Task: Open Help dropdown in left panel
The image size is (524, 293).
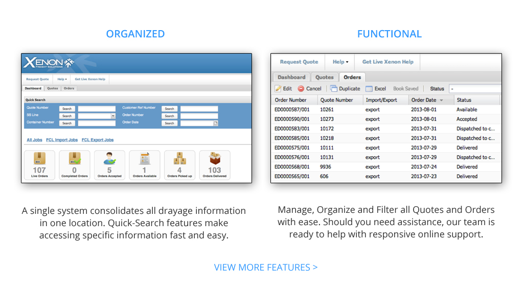Action: click(62, 79)
